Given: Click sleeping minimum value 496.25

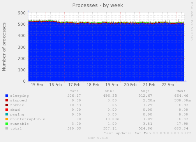Looking at the screenshot, I should (x=110, y=96).
